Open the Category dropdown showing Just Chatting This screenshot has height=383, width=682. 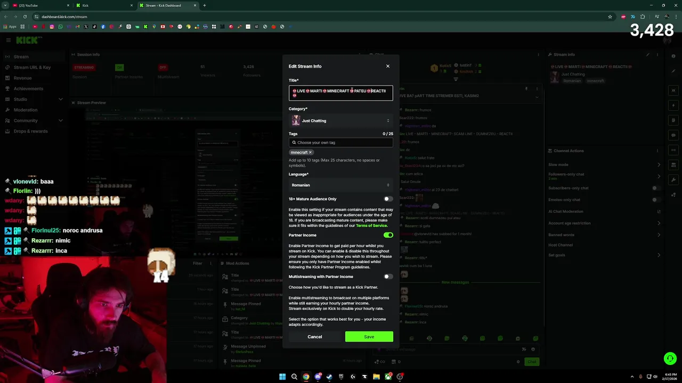pyautogui.click(x=340, y=121)
